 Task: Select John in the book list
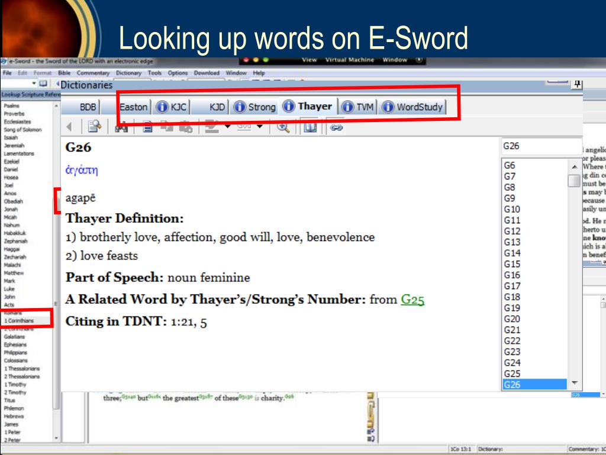(9, 297)
